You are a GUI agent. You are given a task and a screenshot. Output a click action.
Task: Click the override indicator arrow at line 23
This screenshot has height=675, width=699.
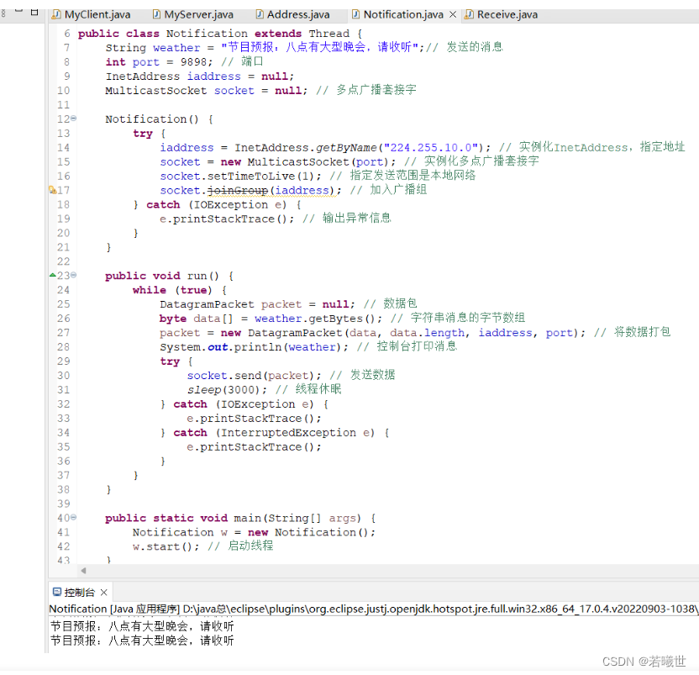[x=53, y=275]
